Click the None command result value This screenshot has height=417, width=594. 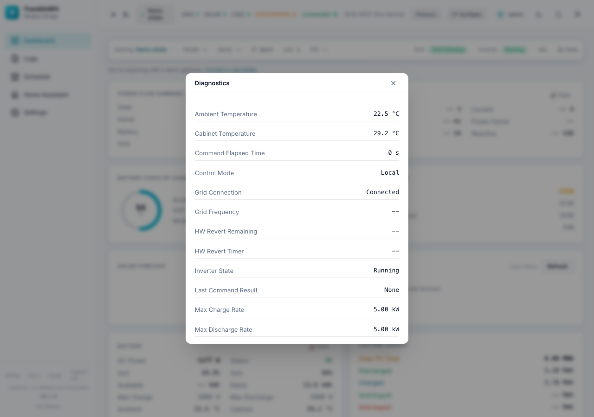tap(392, 290)
